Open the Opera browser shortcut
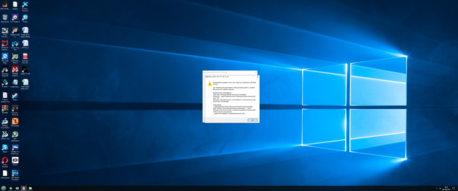 click(x=5, y=160)
